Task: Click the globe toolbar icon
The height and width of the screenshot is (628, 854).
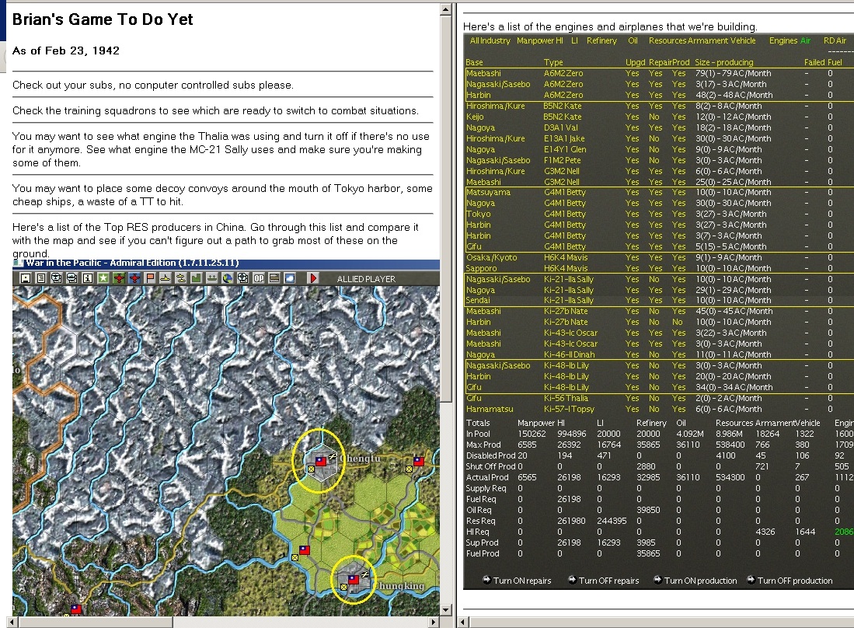Action: point(227,278)
